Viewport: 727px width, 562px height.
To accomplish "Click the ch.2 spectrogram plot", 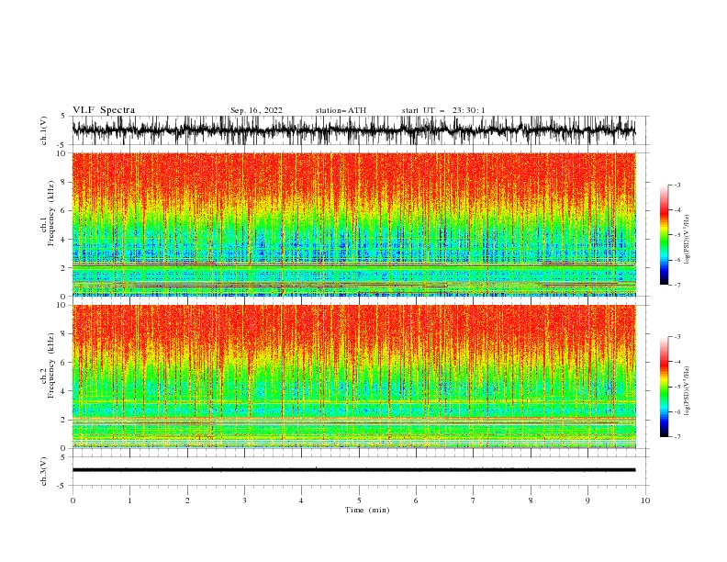I will [353, 377].
